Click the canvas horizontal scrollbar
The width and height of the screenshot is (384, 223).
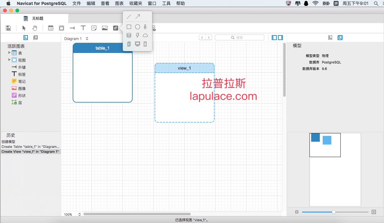137,214
